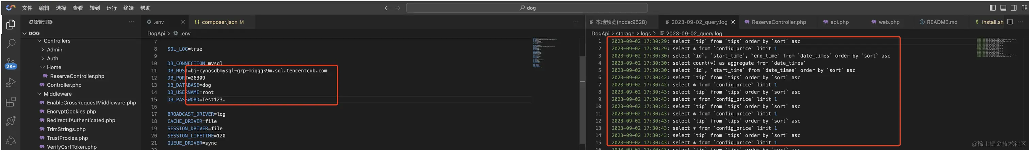Collapse the Controllers folder
1029x150 pixels.
pos(57,41)
